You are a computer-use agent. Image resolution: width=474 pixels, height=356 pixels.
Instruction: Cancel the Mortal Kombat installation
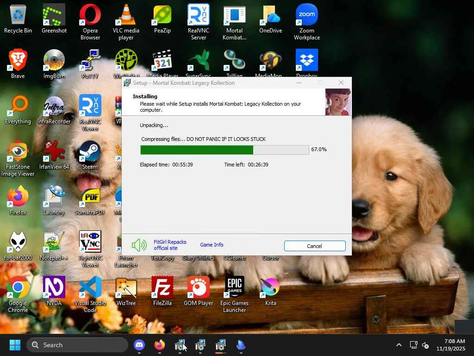point(315,246)
